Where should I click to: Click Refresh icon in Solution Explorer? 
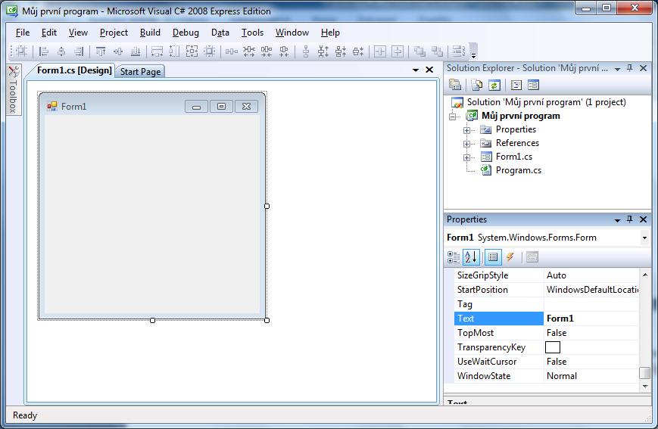click(x=494, y=85)
